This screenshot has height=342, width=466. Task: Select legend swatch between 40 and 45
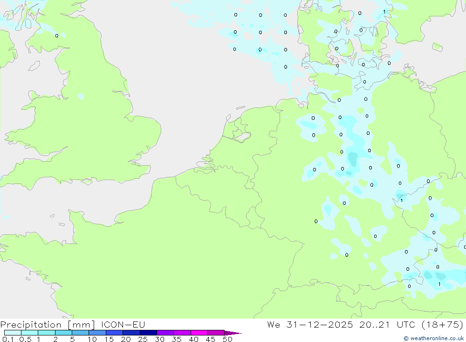199,333
